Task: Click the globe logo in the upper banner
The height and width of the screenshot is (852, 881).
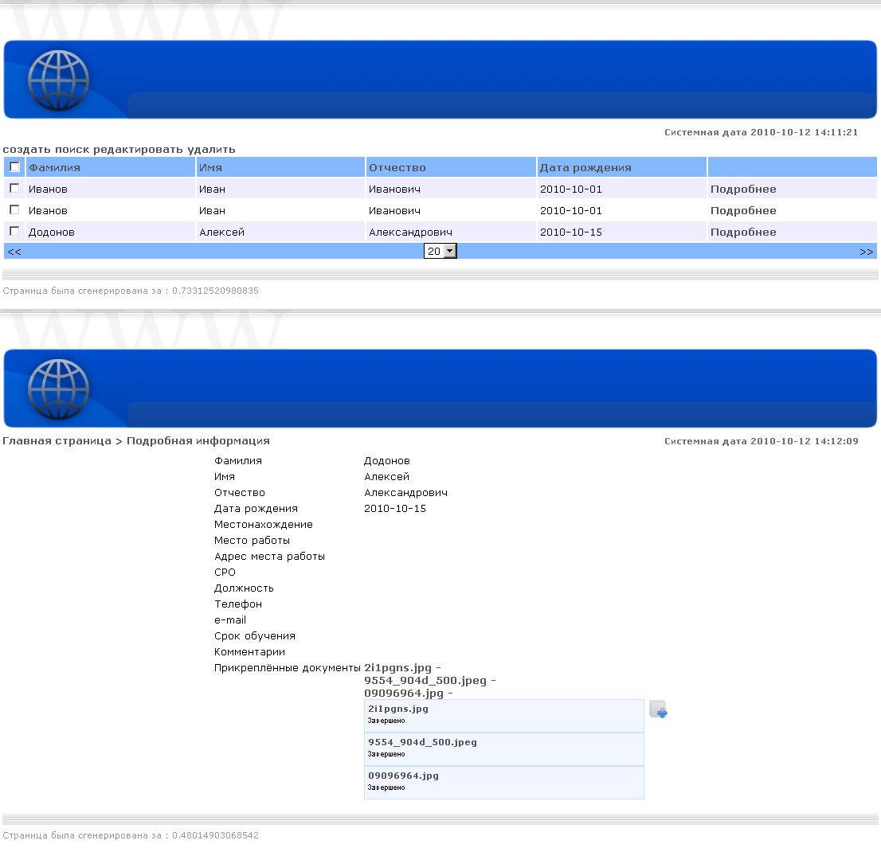Action: pyautogui.click(x=58, y=80)
